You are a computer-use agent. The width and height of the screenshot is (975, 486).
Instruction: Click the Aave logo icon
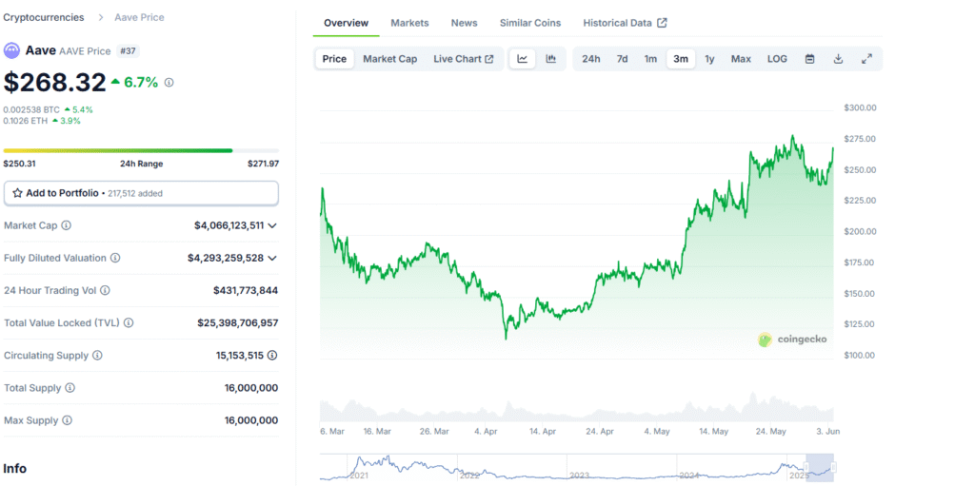(x=11, y=50)
